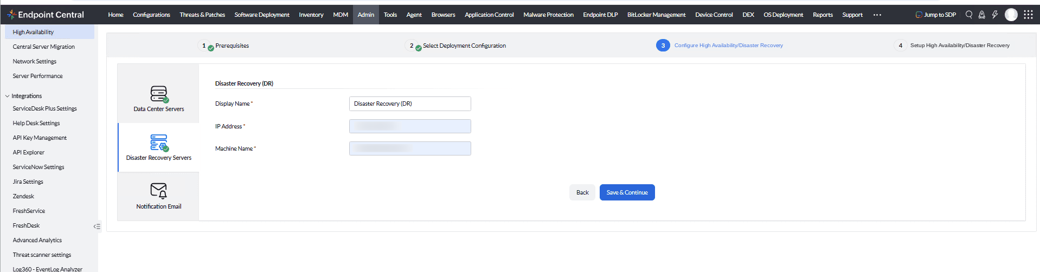Open the Configurations menu
1040x272 pixels.
tap(151, 15)
